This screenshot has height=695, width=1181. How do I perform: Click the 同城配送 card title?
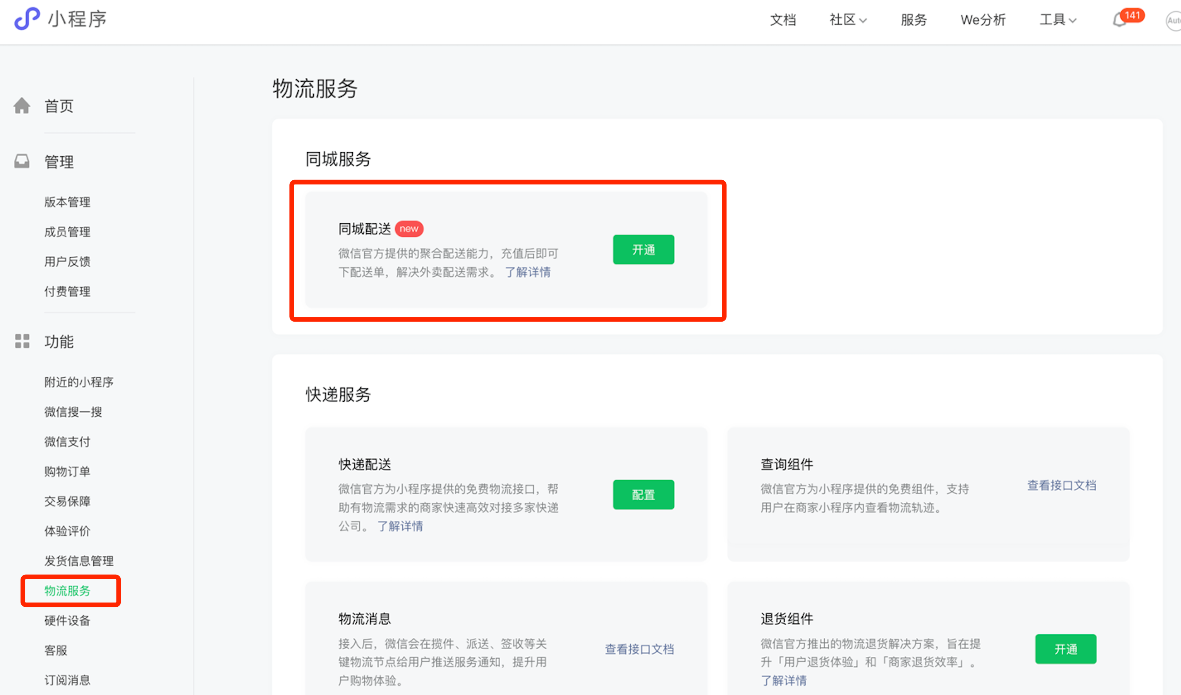[365, 229]
